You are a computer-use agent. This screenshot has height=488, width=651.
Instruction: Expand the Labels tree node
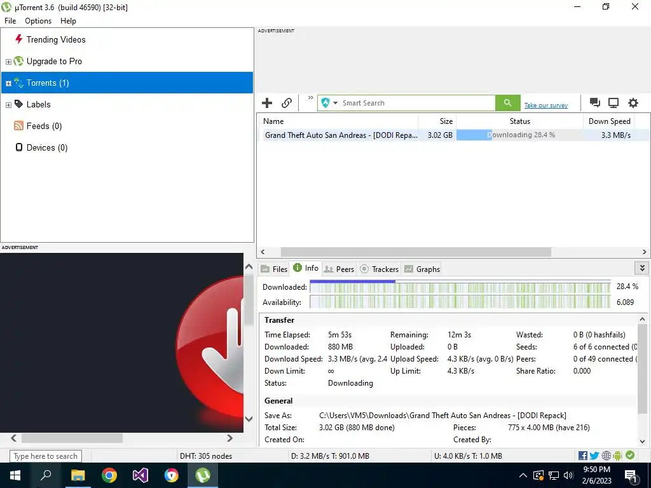(8, 105)
